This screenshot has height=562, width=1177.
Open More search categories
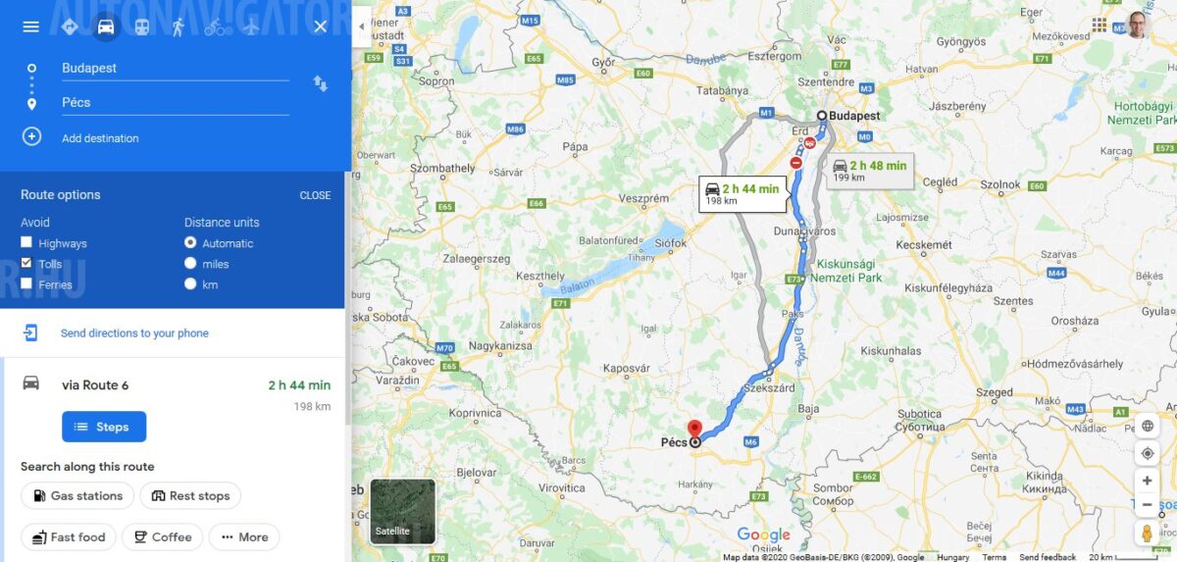pos(244,536)
